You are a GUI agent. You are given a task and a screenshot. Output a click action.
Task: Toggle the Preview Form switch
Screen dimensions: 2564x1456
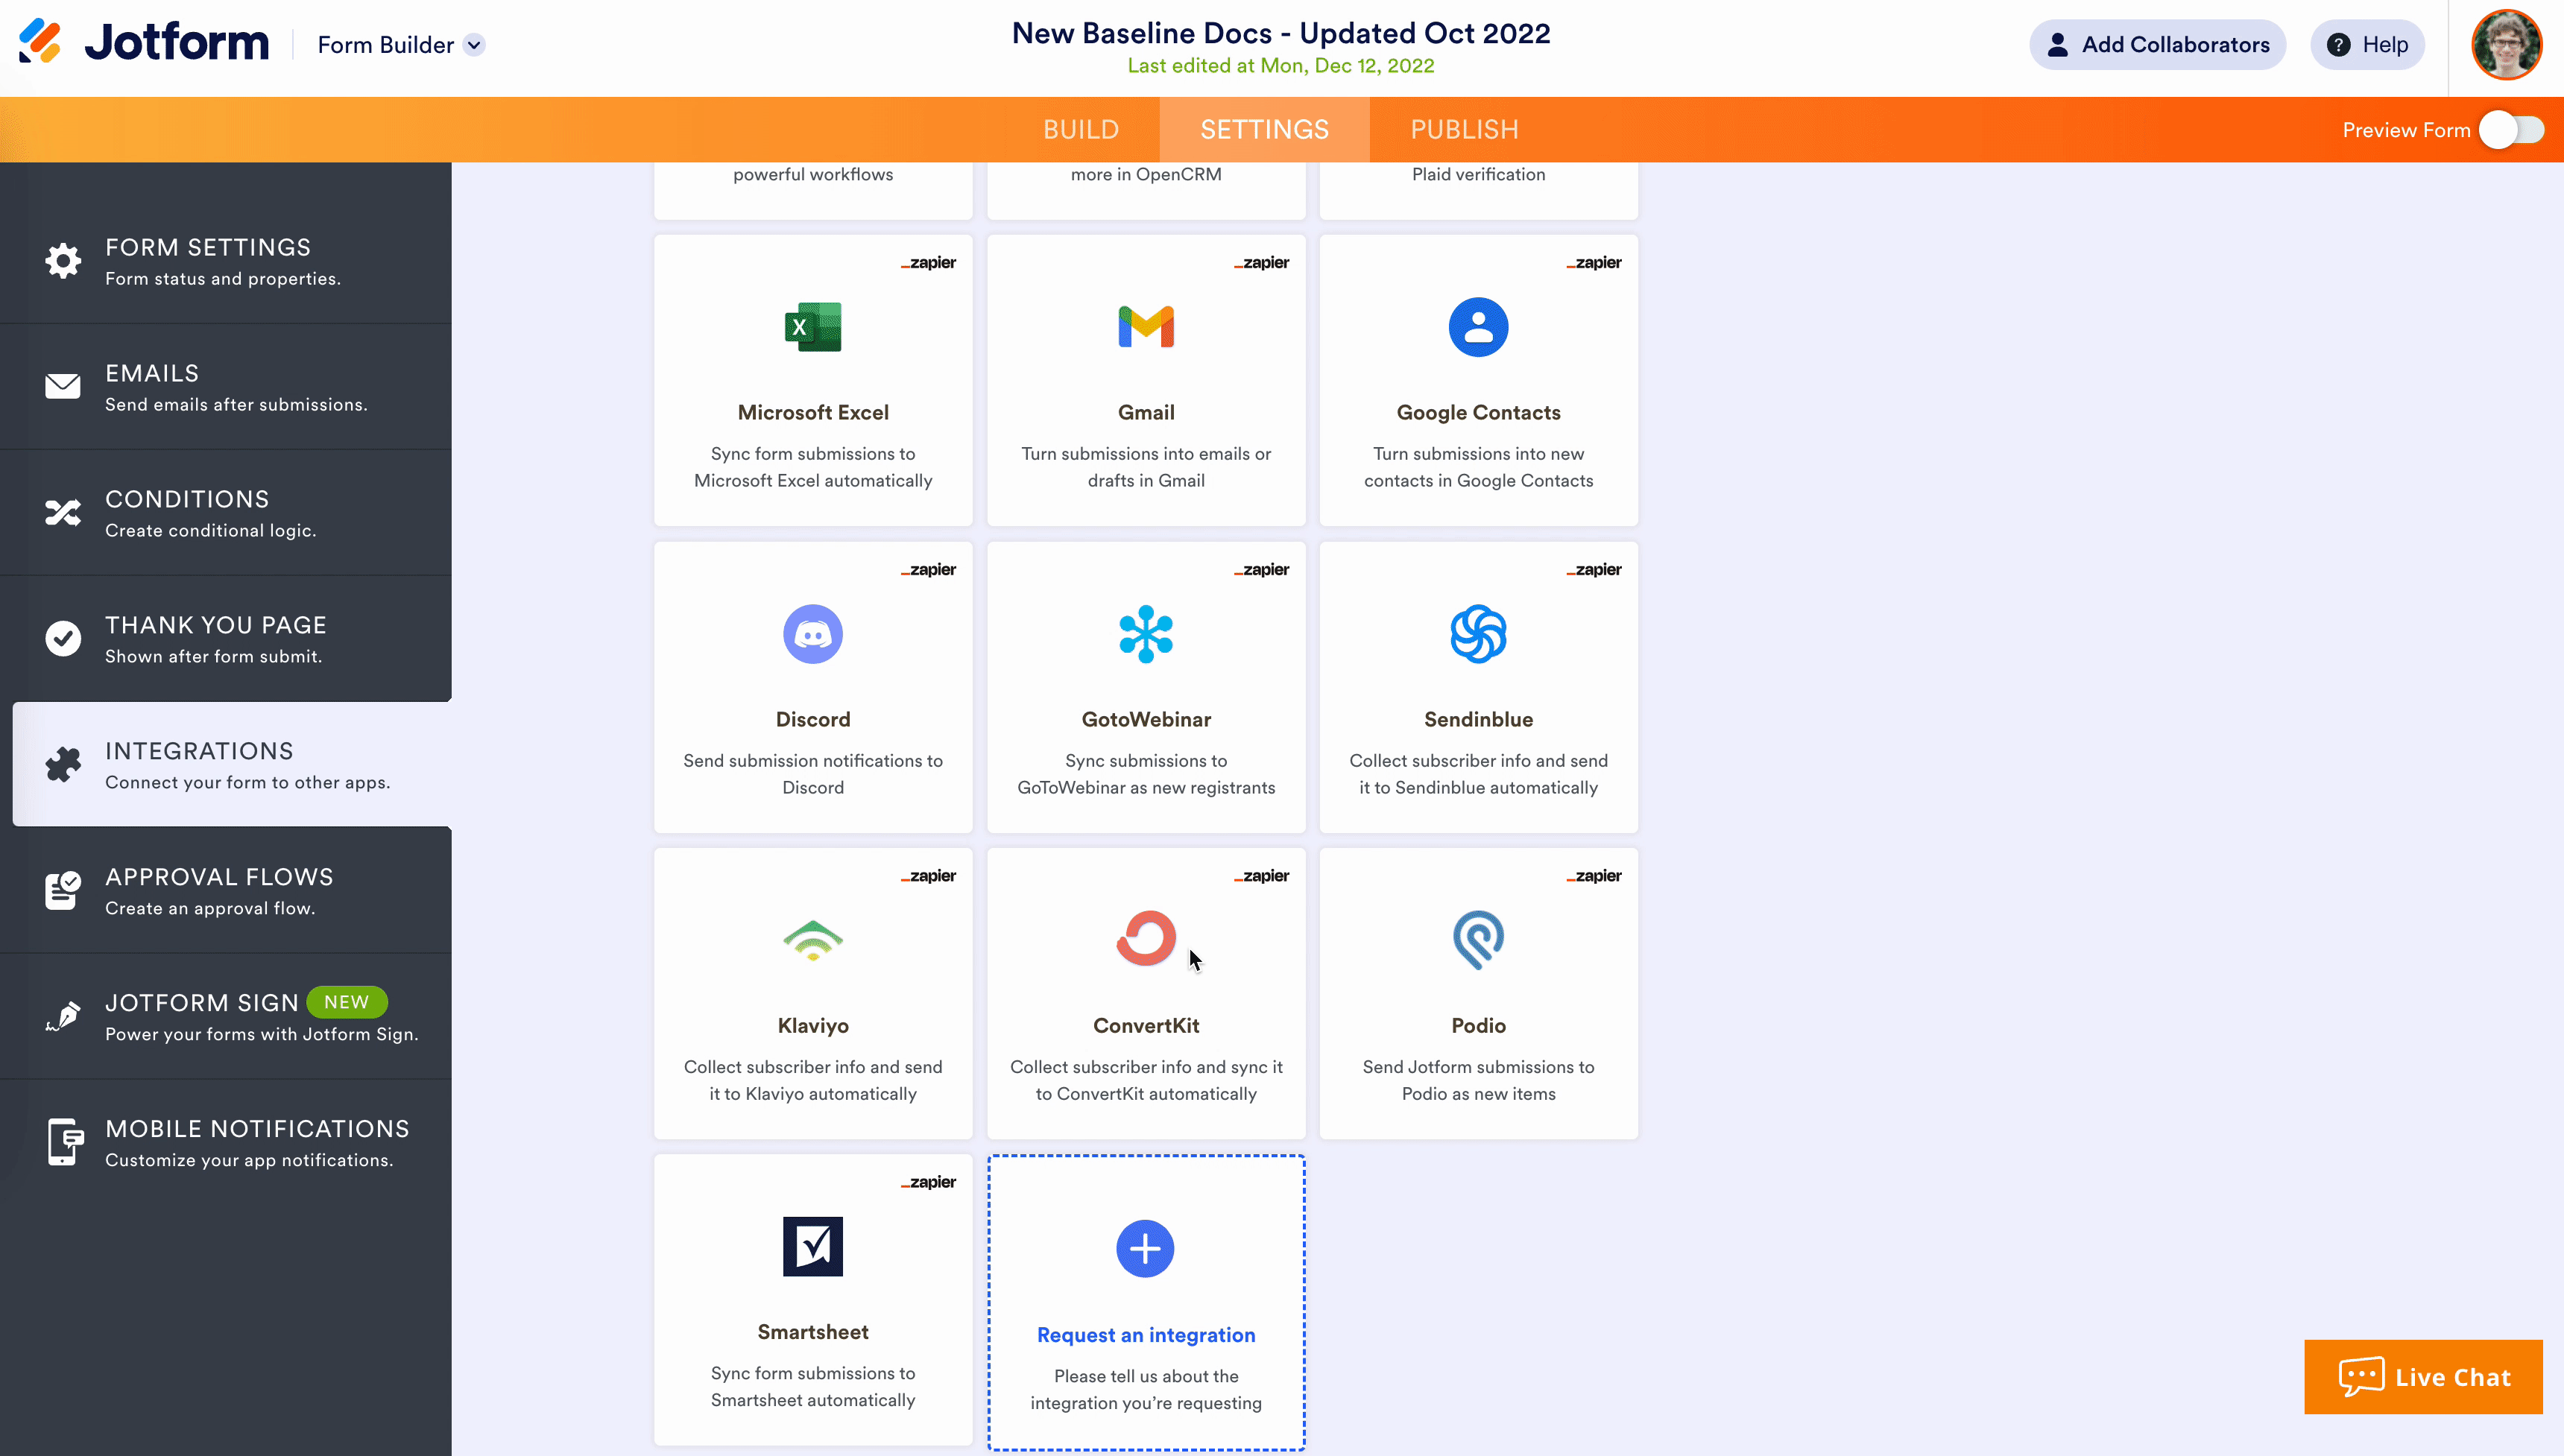(x=2511, y=130)
